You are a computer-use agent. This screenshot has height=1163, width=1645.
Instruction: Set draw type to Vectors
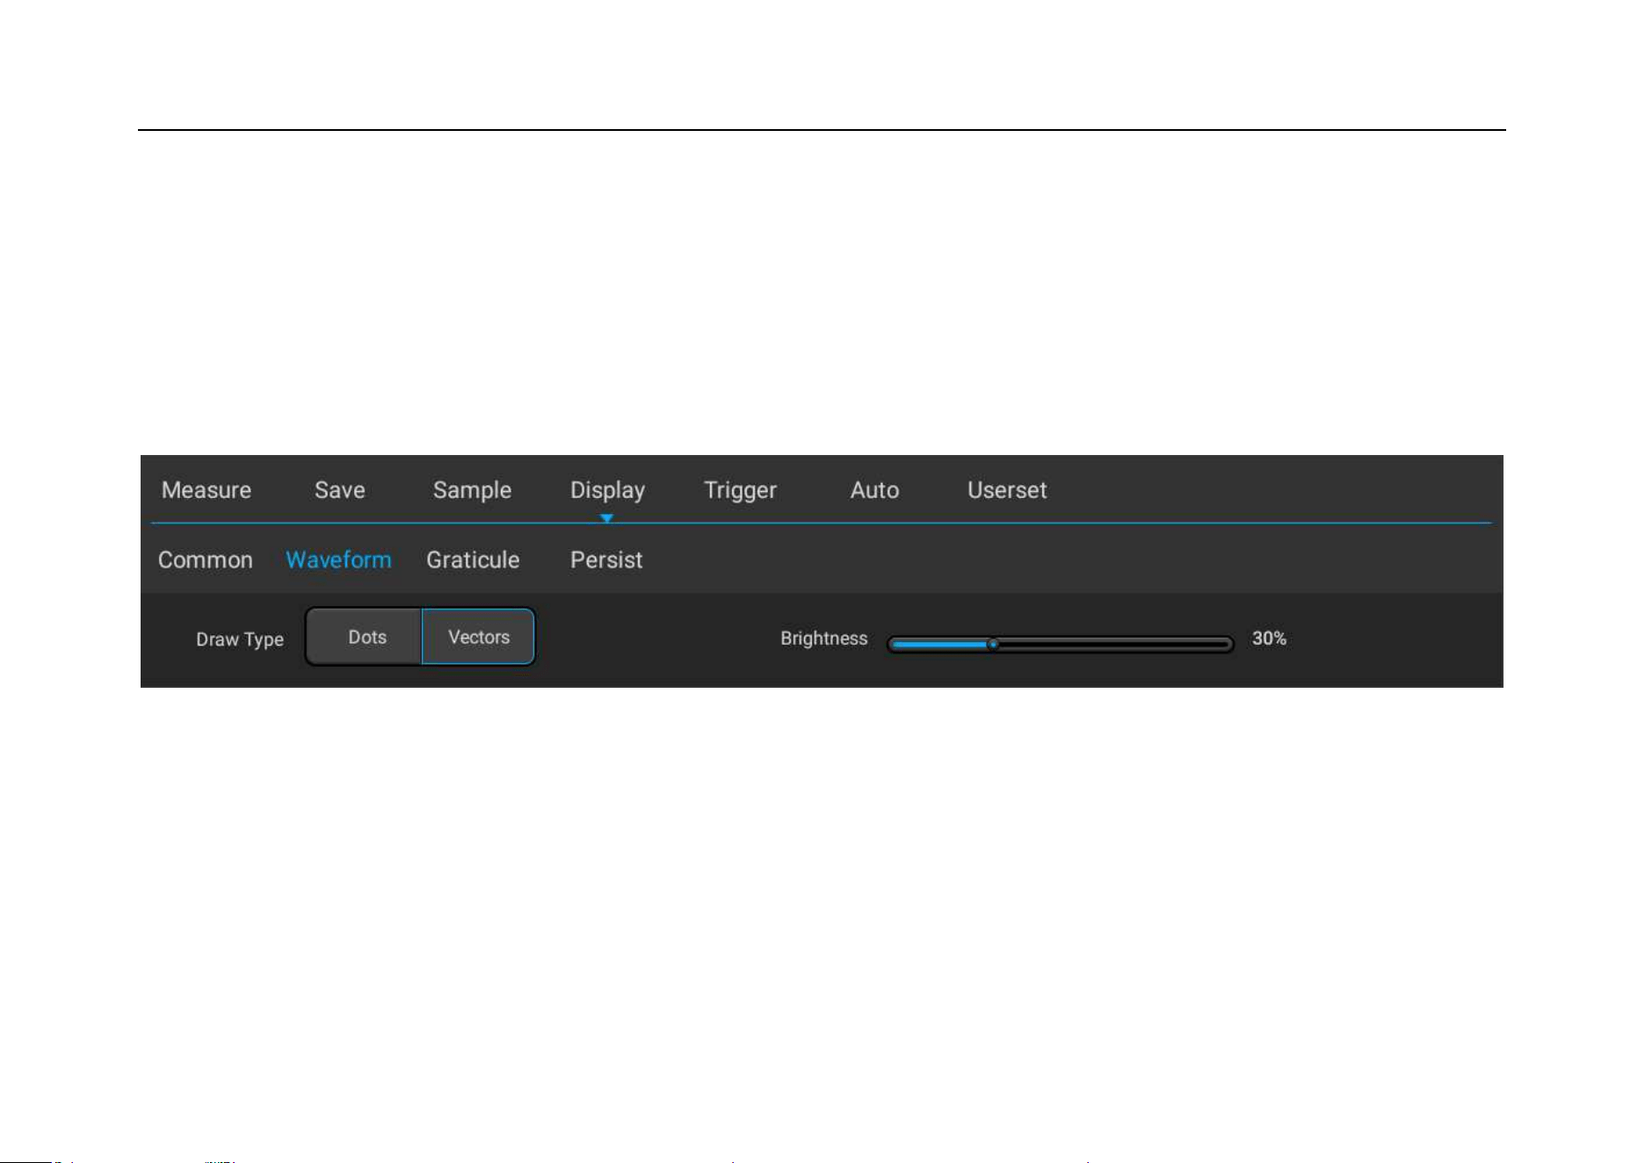pyautogui.click(x=478, y=637)
